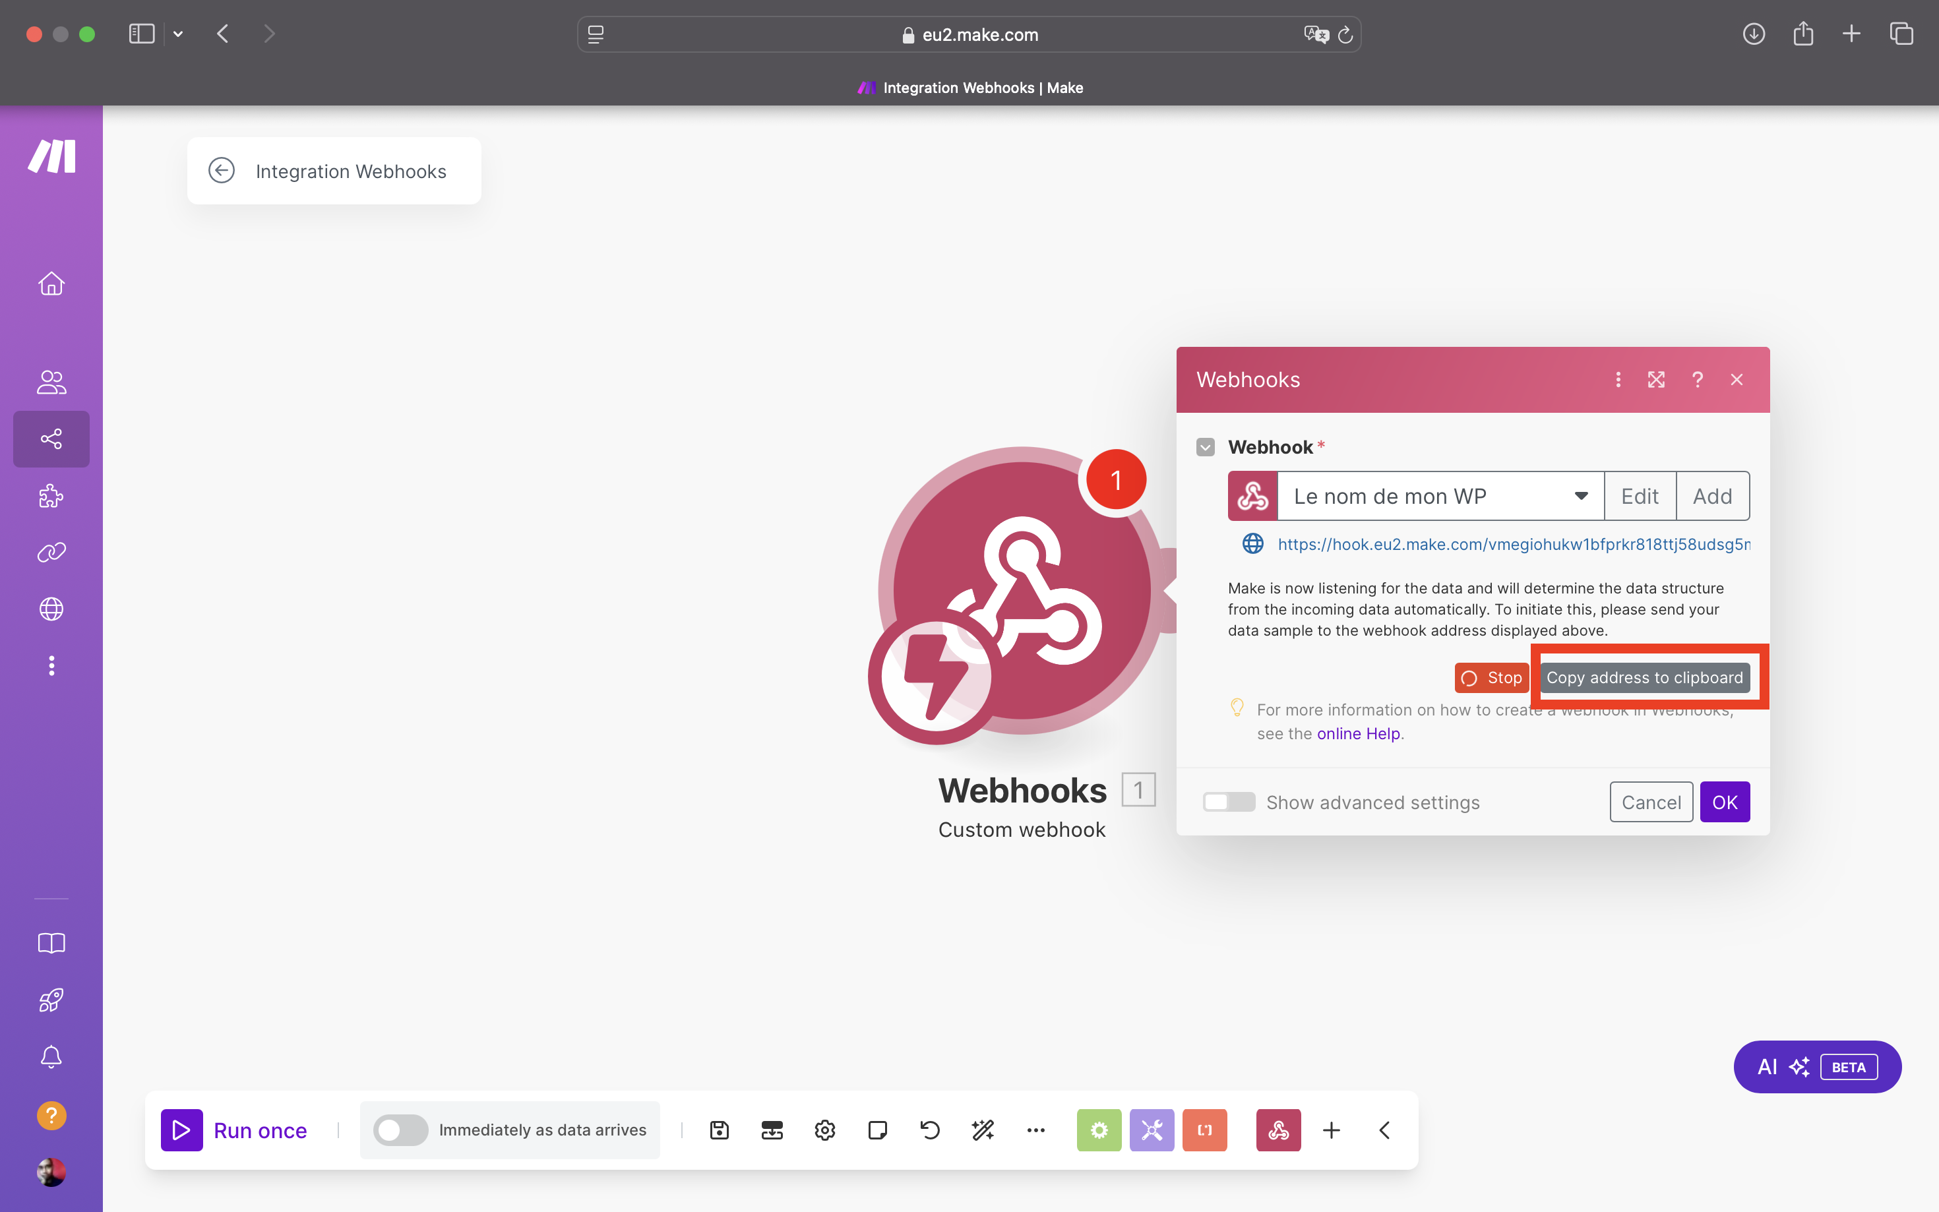
Task: Click the What's new rocket icon
Action: click(51, 1000)
